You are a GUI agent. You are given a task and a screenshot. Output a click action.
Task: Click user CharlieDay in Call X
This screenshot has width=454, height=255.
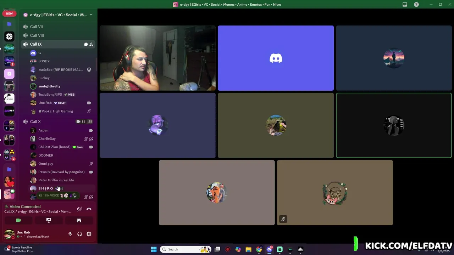click(x=62, y=138)
